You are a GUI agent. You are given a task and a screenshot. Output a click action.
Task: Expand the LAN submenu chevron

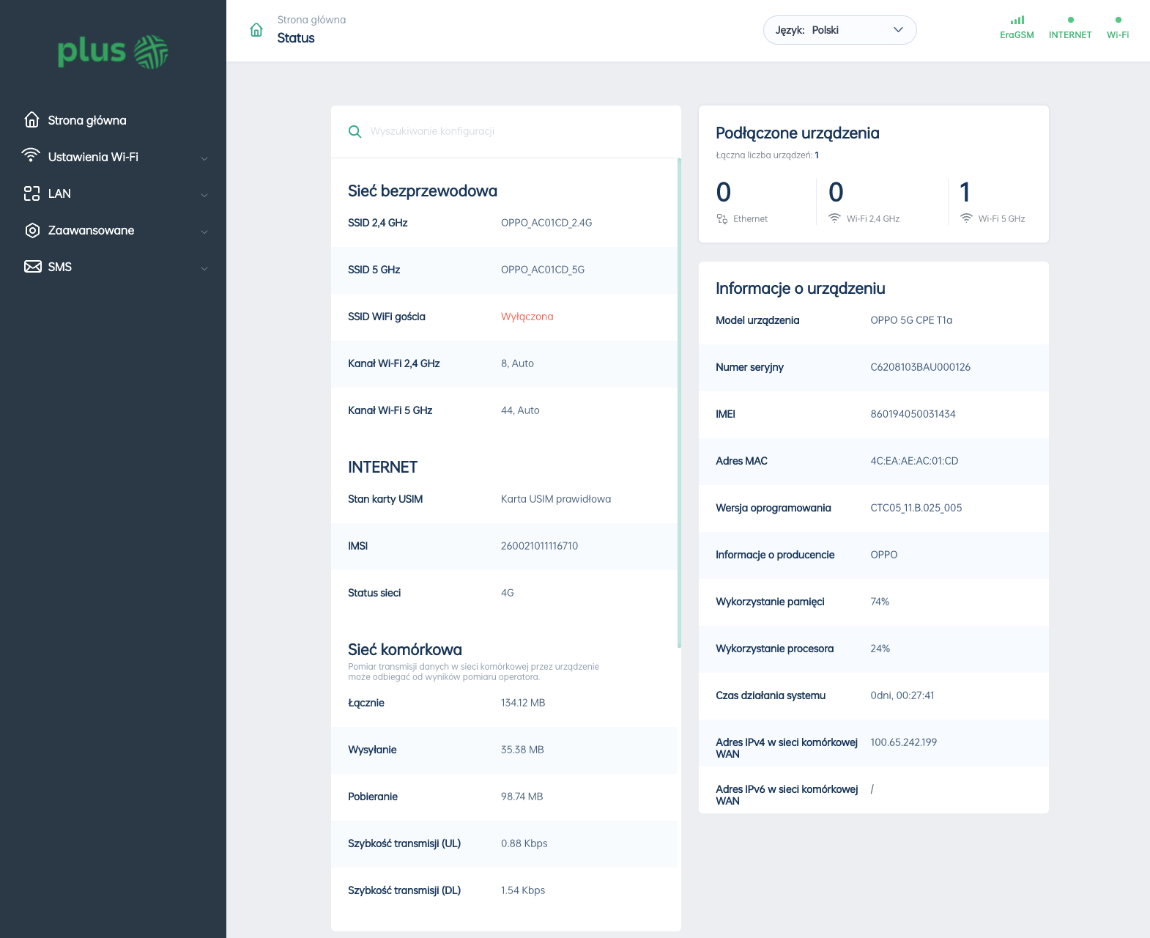pyautogui.click(x=204, y=195)
